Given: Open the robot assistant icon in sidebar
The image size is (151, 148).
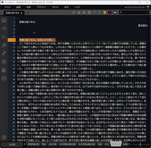Looking at the screenshot, I should click(4, 62).
